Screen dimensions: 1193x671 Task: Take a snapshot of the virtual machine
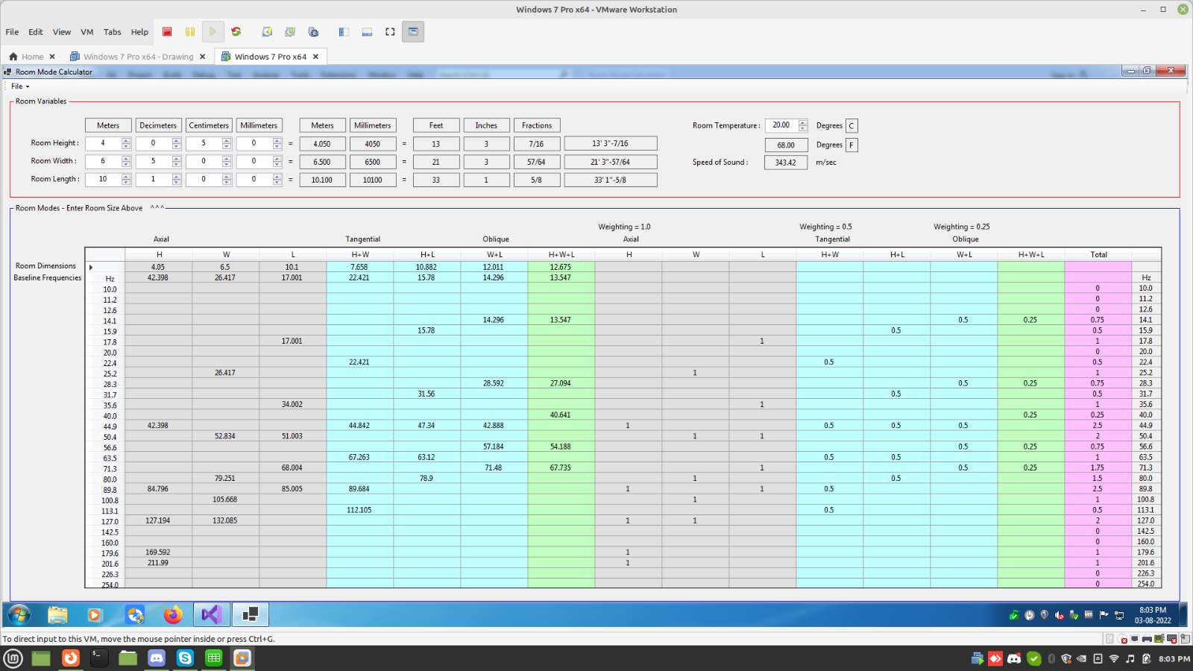coord(266,32)
